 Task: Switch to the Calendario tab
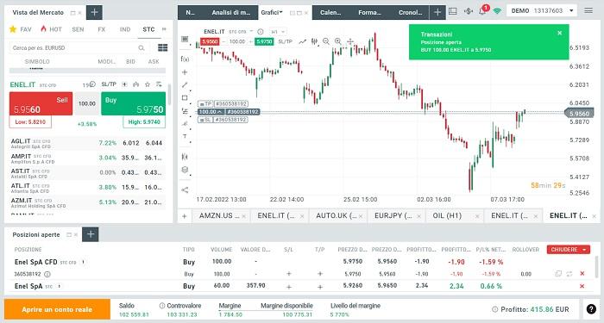[x=330, y=12]
